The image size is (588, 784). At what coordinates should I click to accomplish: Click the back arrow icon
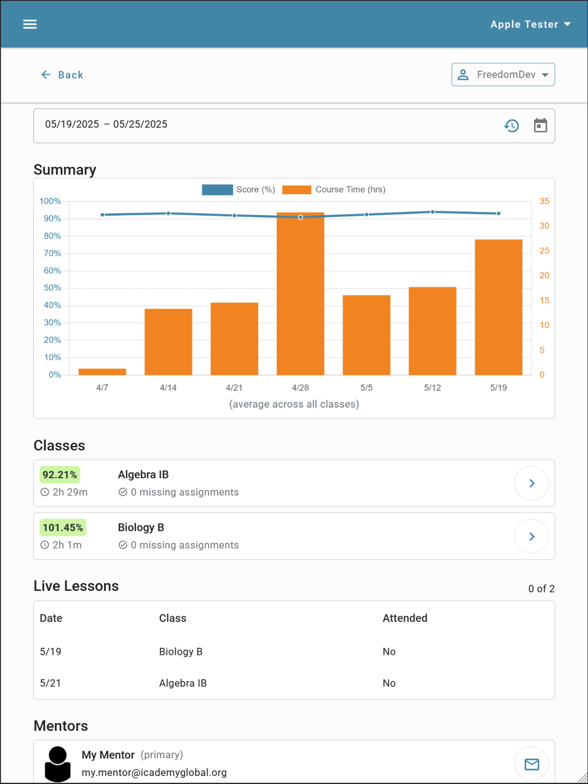click(x=46, y=75)
